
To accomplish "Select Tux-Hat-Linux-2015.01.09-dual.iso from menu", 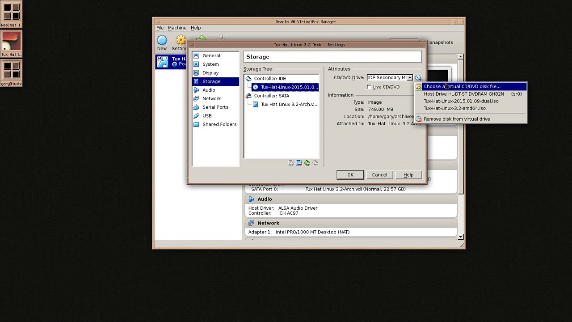I will (471, 102).
